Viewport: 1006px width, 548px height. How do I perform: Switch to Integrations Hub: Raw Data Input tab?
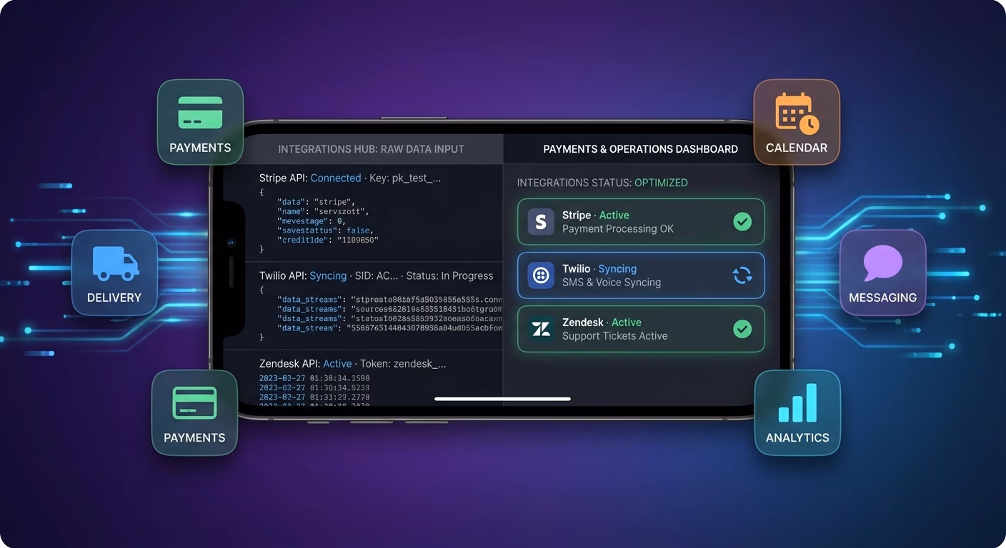[371, 149]
